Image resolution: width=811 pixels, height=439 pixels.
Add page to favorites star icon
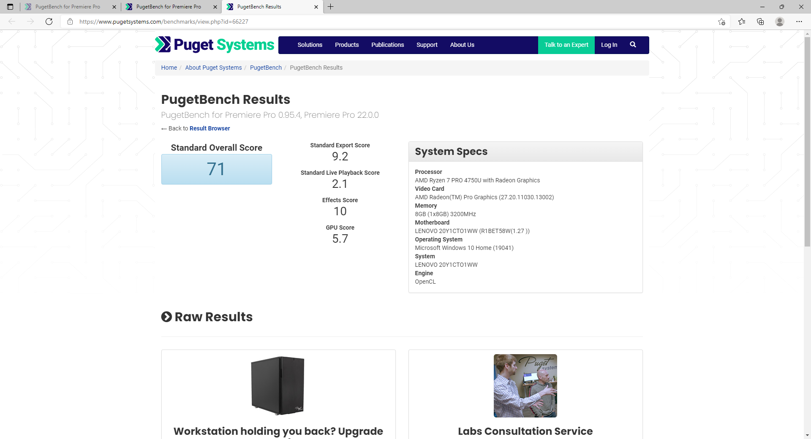pyautogui.click(x=721, y=22)
